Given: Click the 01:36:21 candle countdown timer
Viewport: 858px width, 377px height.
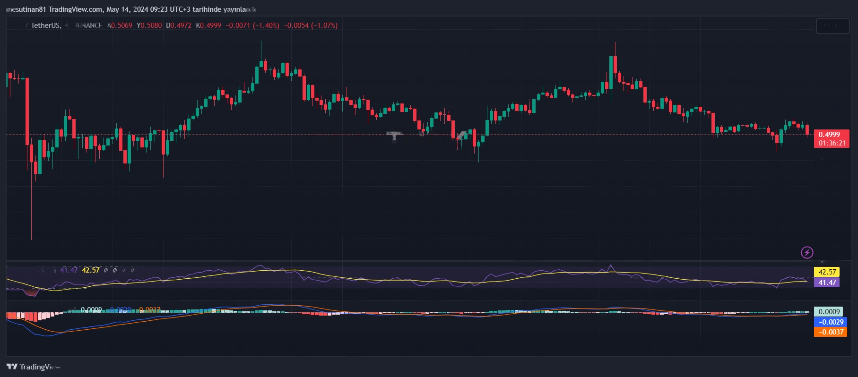Looking at the screenshot, I should 832,143.
